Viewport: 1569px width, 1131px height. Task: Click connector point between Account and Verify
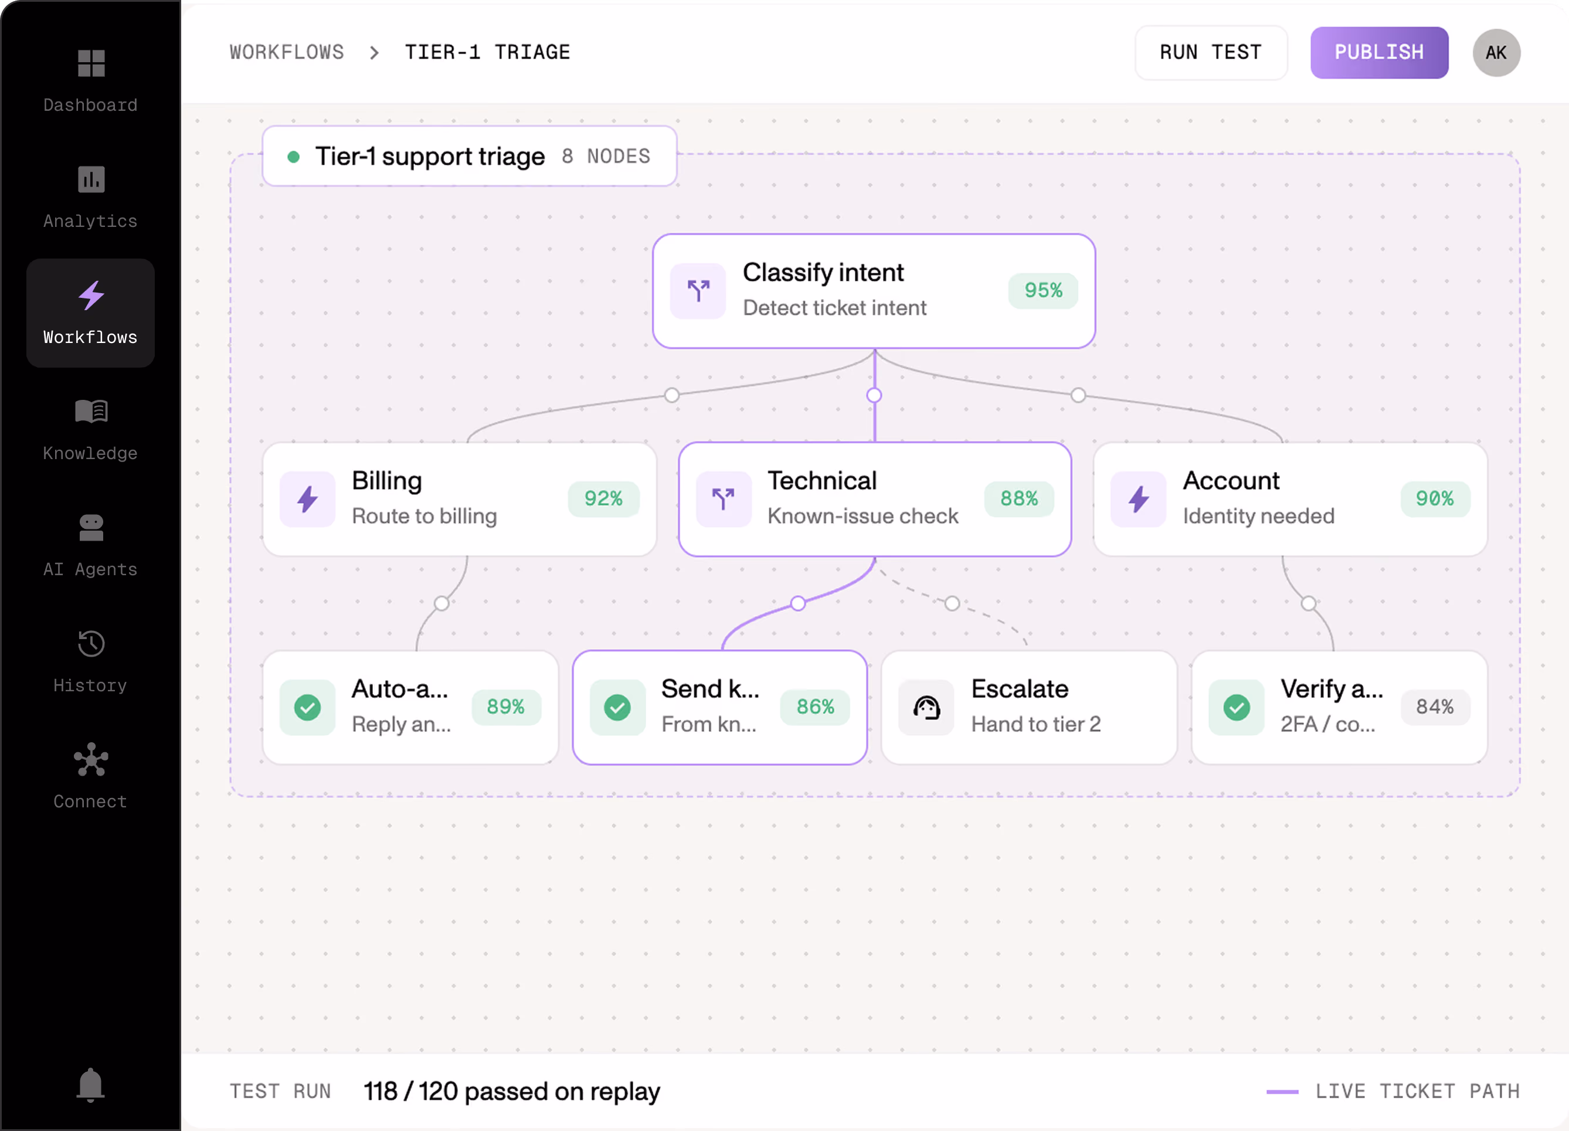tap(1308, 603)
